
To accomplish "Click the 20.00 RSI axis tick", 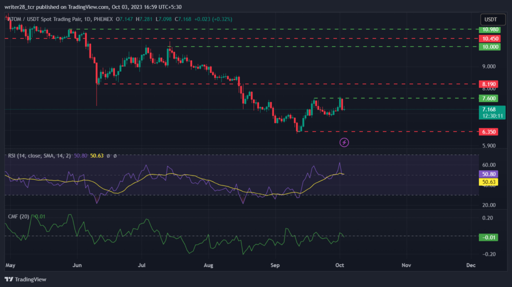I will pyautogui.click(x=489, y=205).
